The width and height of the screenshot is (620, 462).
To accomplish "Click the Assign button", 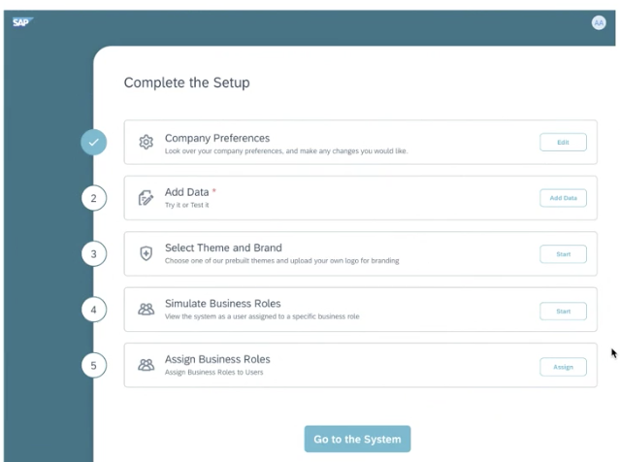I will point(563,367).
